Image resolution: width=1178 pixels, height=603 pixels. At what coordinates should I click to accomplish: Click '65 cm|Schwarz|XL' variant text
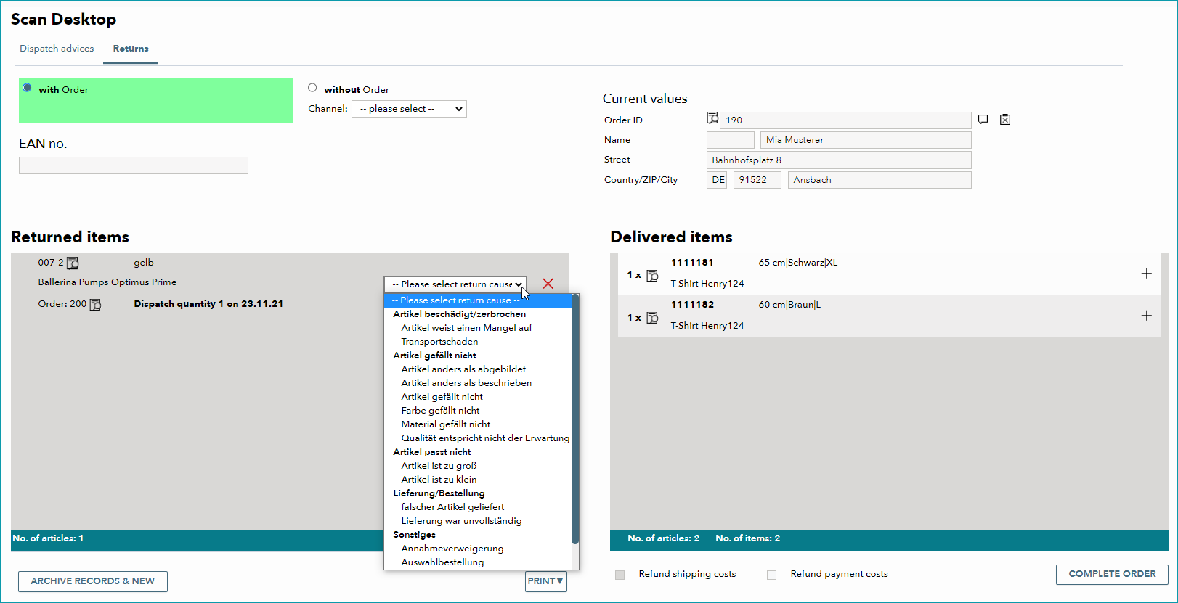[x=798, y=263]
